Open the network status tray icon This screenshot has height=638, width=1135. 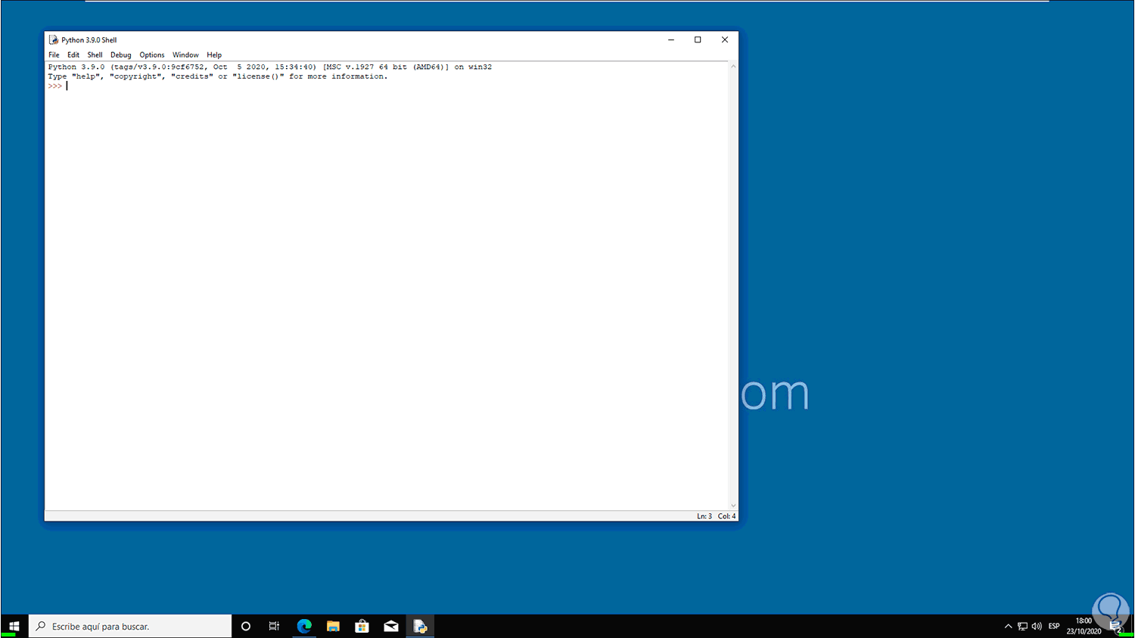pos(1022,626)
